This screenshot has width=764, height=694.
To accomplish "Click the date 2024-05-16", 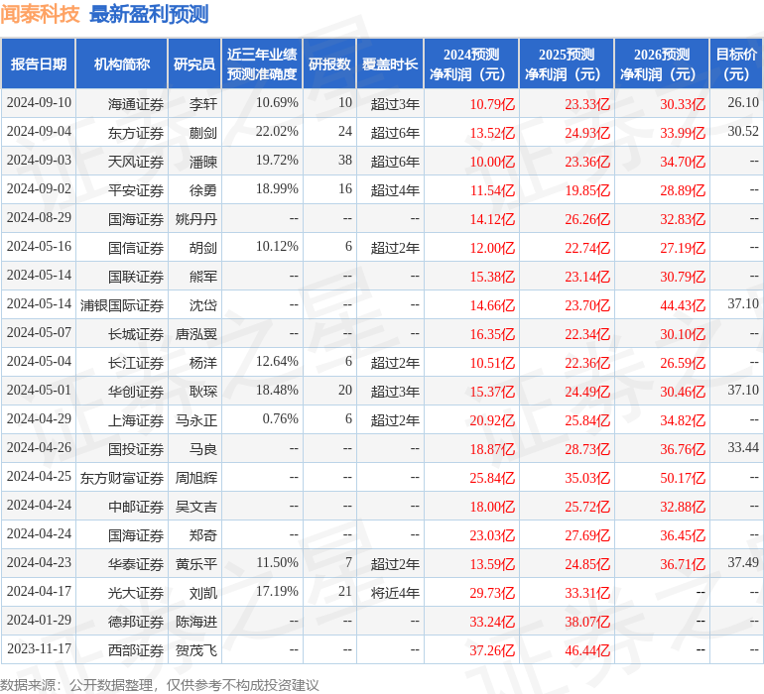I will pyautogui.click(x=39, y=247).
